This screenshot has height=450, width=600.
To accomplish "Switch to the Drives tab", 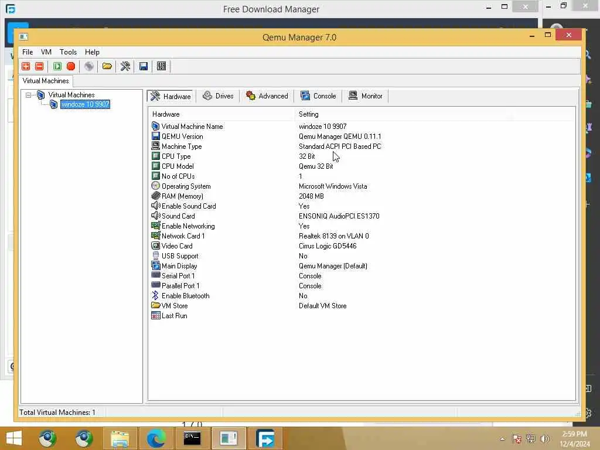I will [218, 96].
